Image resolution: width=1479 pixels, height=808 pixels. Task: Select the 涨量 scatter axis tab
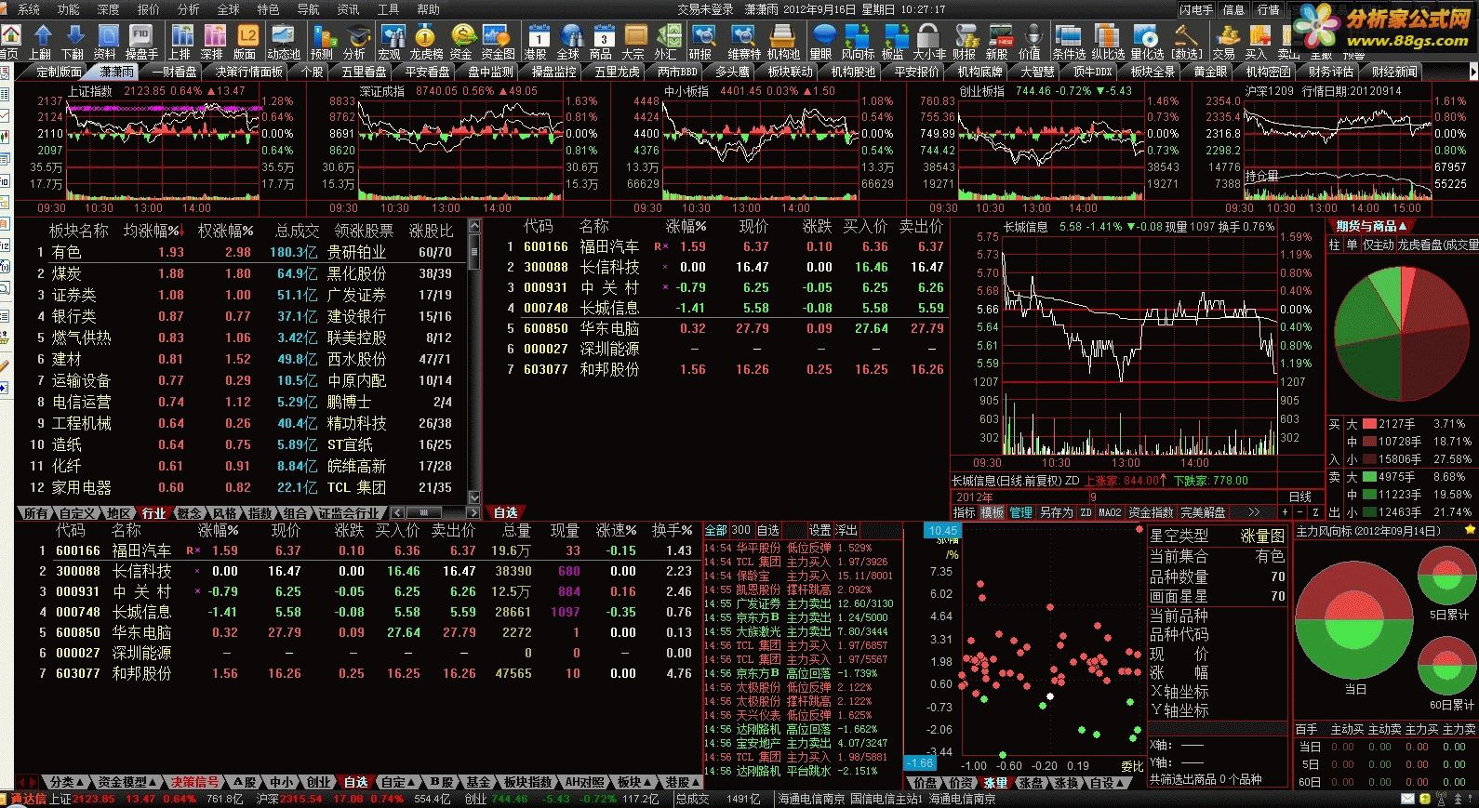tap(995, 783)
